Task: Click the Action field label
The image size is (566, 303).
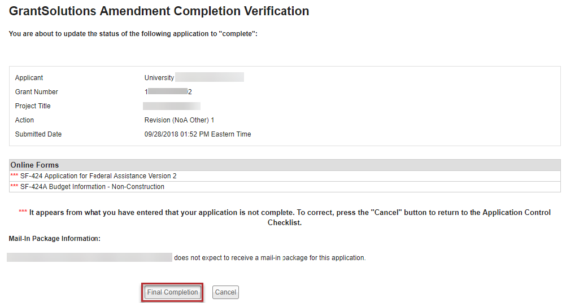Action: [24, 120]
